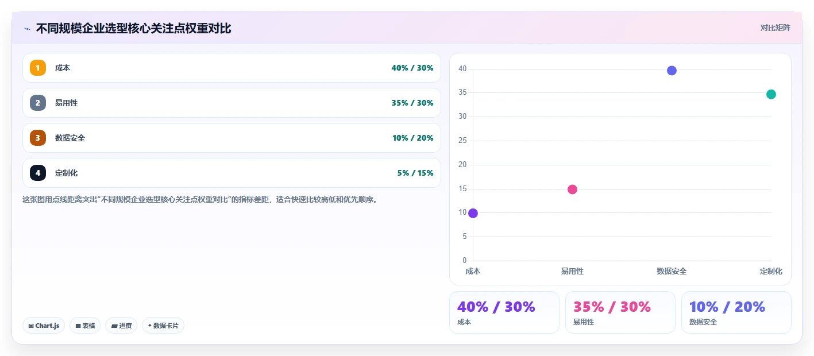Click the 5% / 15% value
The image size is (814, 356).
coord(415,173)
